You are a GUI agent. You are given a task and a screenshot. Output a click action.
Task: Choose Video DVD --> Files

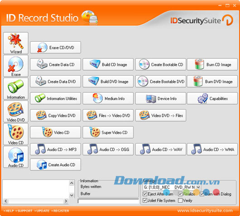pos(161,115)
